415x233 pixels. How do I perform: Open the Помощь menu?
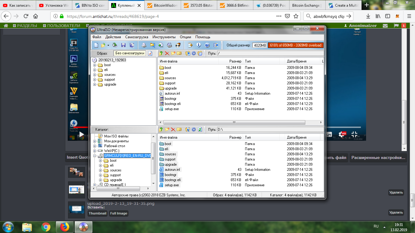coord(203,37)
